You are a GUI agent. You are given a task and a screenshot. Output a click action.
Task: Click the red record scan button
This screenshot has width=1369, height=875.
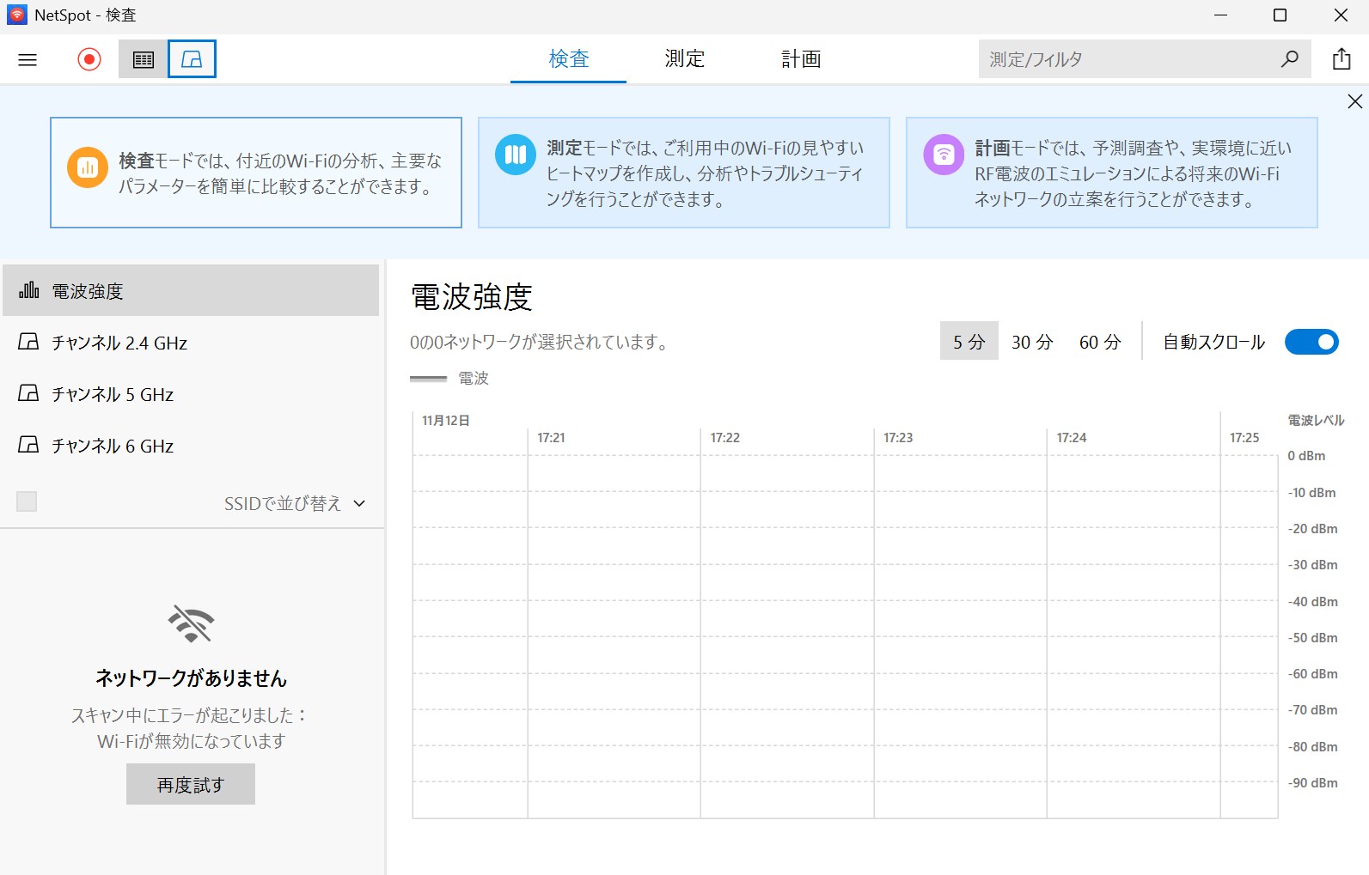(x=89, y=59)
